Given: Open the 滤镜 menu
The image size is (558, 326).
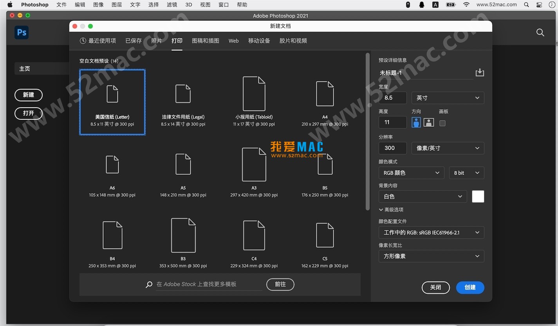Looking at the screenshot, I should (172, 5).
